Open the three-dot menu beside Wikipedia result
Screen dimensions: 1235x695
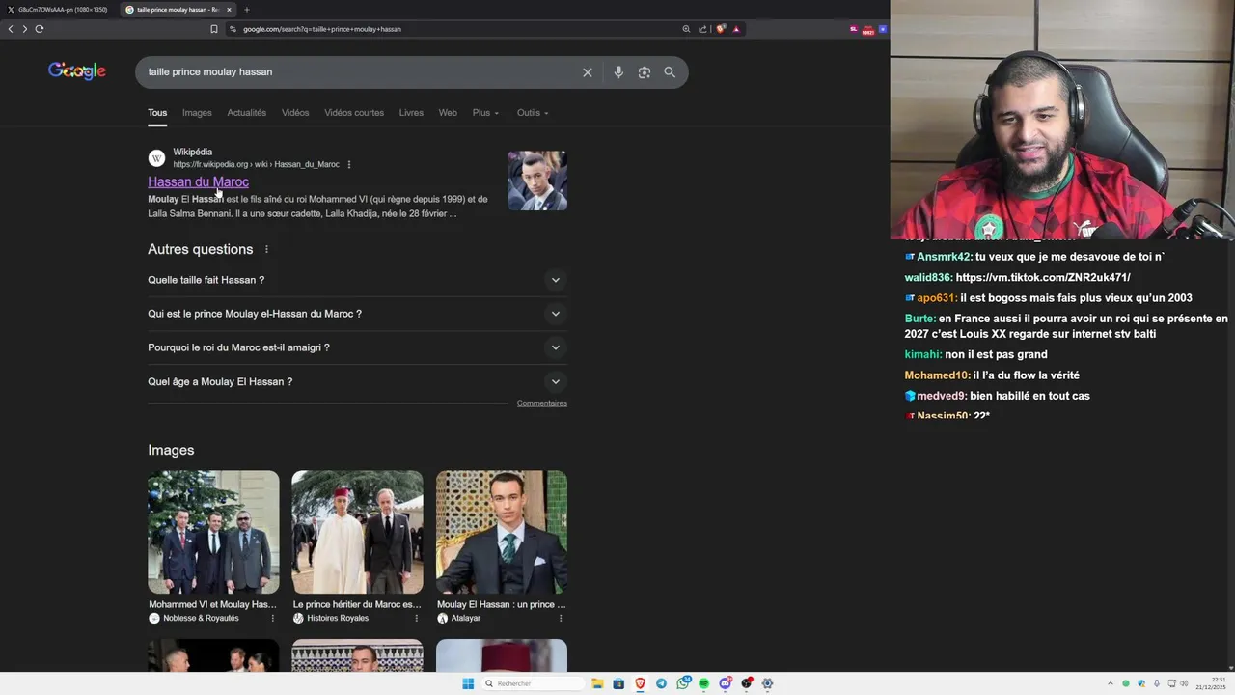coord(349,165)
